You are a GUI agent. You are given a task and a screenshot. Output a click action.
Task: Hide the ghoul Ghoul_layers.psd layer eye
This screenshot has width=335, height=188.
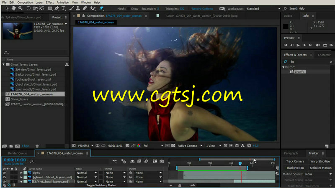pos(4,177)
